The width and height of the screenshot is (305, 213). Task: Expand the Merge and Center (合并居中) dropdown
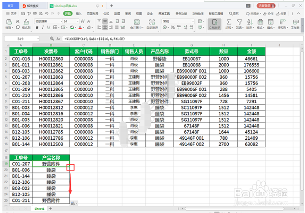[143, 28]
